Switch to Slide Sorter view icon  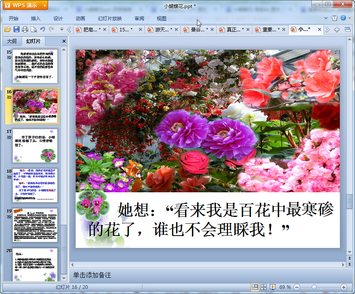tap(263, 287)
